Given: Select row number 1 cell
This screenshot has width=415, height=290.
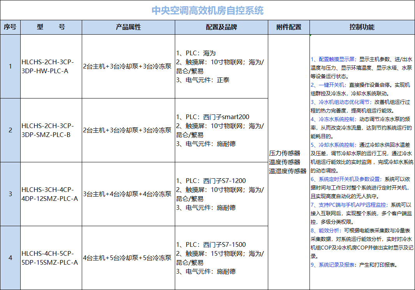Looking at the screenshot, I should coord(10,66).
